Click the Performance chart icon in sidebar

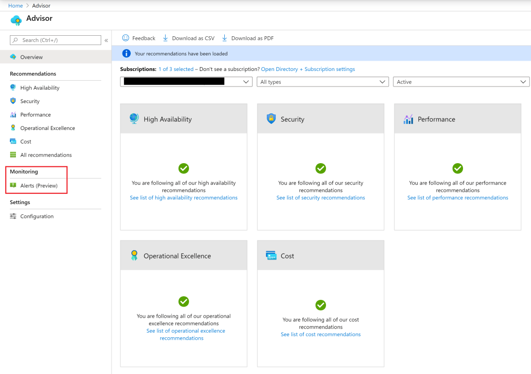tap(13, 114)
